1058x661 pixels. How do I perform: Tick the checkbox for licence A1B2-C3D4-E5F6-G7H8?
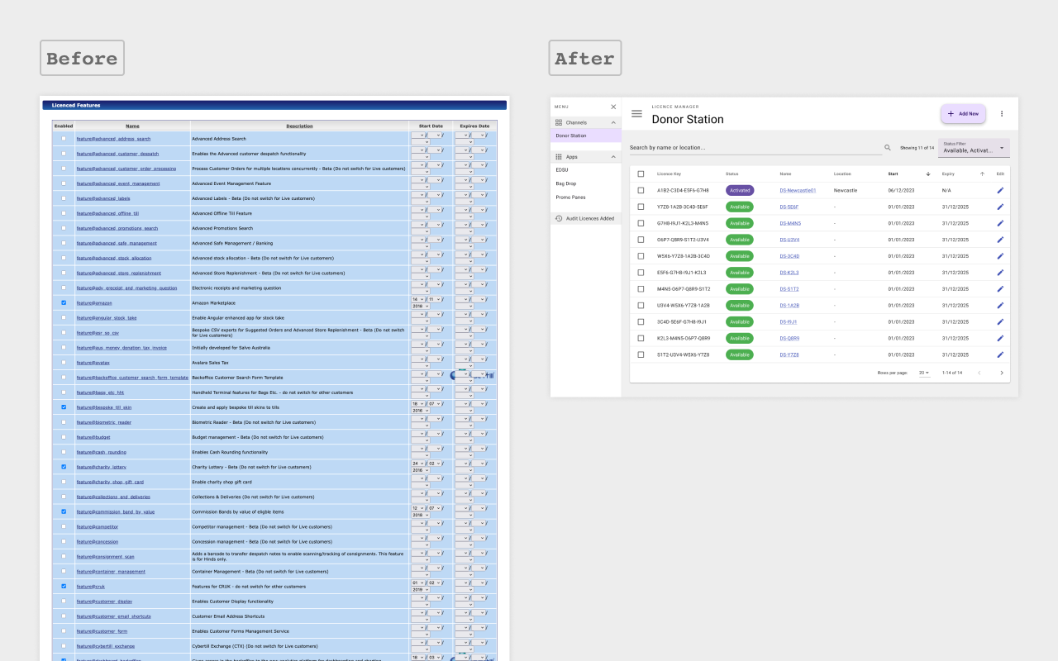[641, 190]
